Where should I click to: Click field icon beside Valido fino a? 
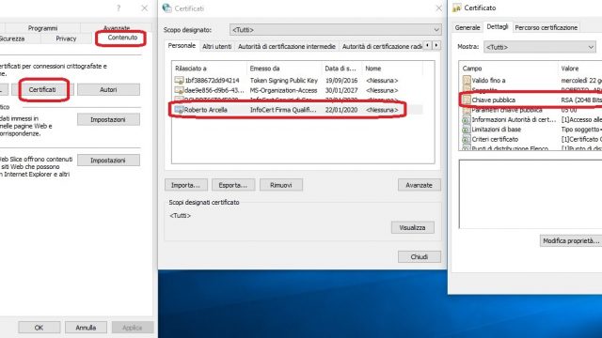pos(467,80)
